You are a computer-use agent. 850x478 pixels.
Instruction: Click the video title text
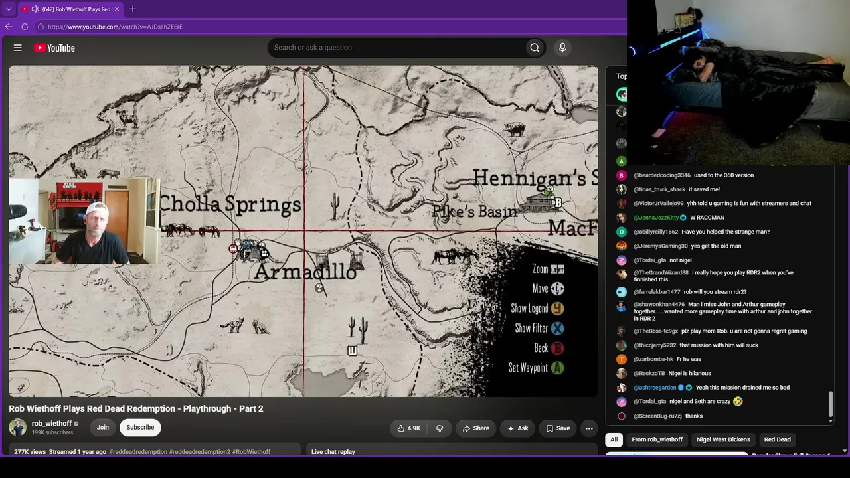pyautogui.click(x=136, y=408)
